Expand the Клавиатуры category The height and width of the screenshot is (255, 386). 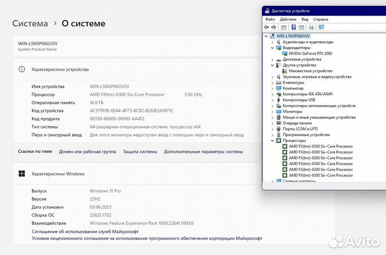272,82
